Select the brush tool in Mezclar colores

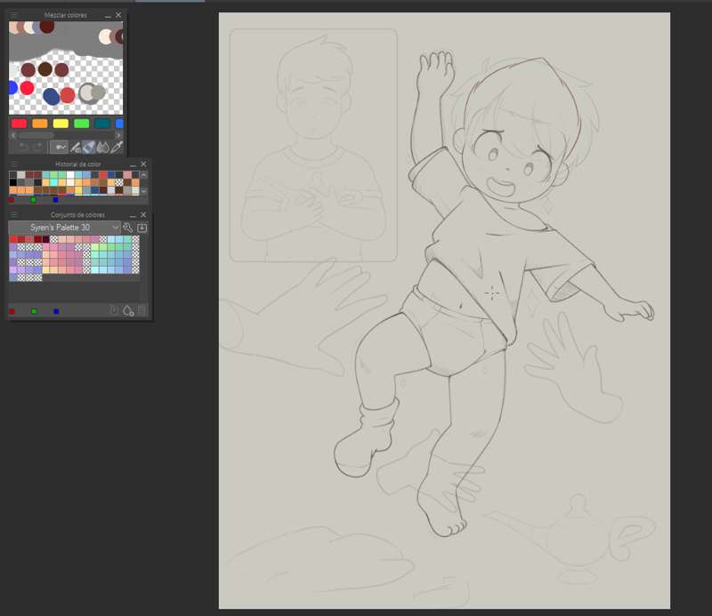point(76,147)
